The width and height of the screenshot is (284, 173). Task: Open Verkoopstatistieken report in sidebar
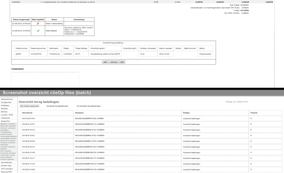[x=9, y=136]
